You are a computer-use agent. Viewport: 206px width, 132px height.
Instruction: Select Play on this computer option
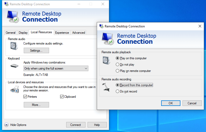coord(118,58)
